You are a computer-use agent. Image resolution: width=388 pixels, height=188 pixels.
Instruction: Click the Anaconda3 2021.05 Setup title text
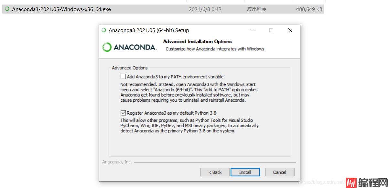pos(149,30)
